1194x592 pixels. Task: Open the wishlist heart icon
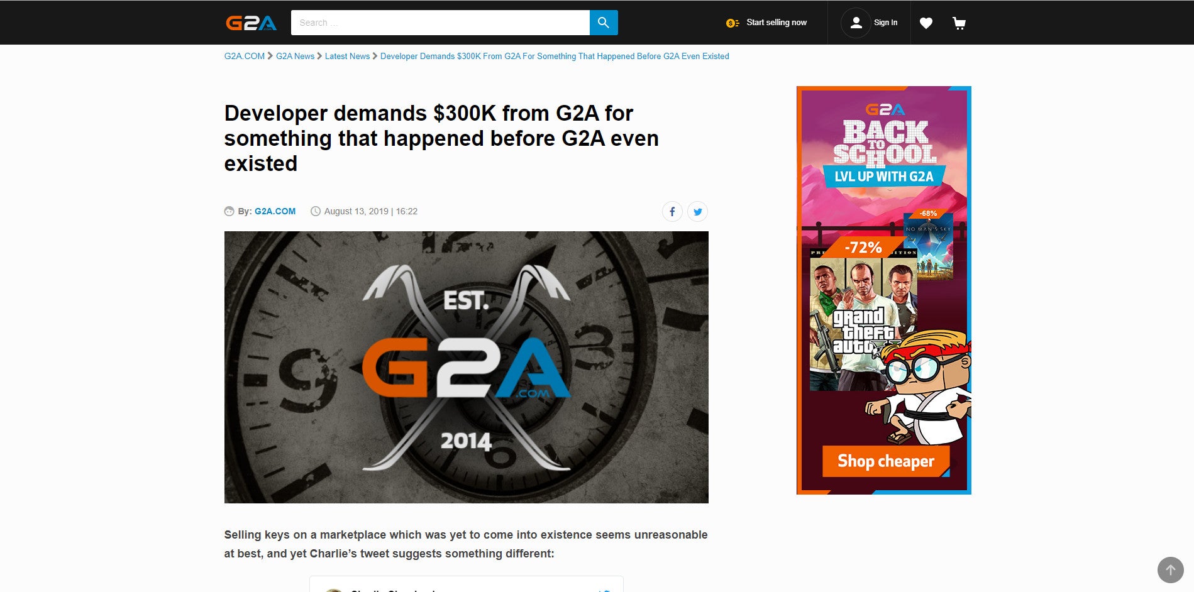926,23
